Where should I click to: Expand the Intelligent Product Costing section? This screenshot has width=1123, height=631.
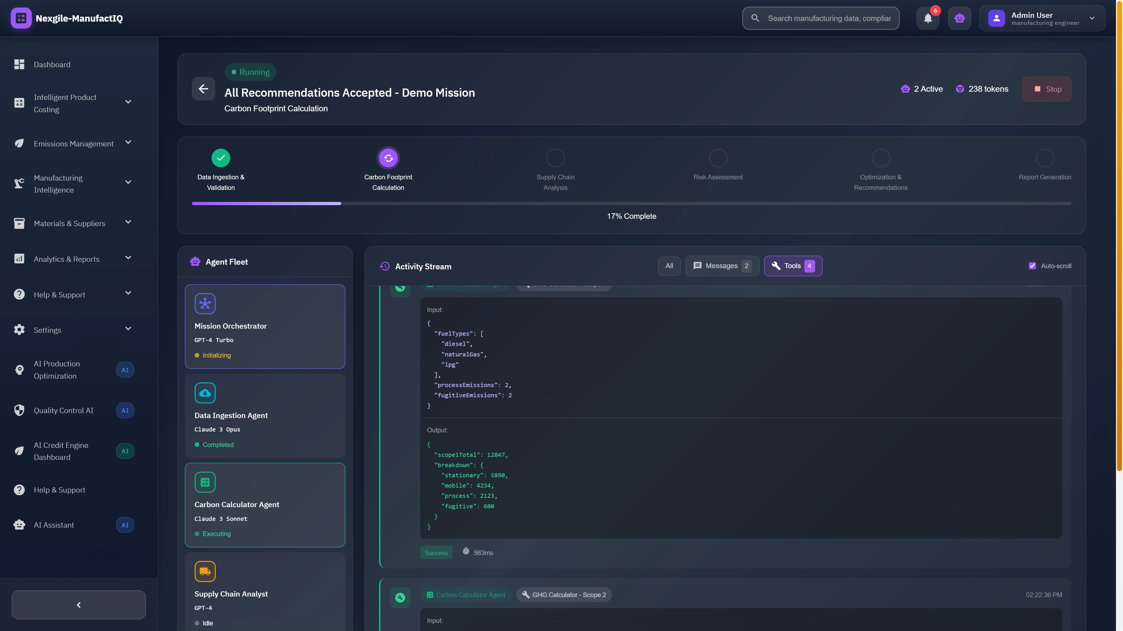[128, 101]
